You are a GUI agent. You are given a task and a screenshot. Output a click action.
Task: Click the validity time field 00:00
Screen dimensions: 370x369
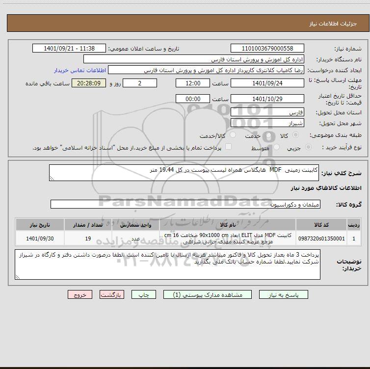click(x=193, y=99)
